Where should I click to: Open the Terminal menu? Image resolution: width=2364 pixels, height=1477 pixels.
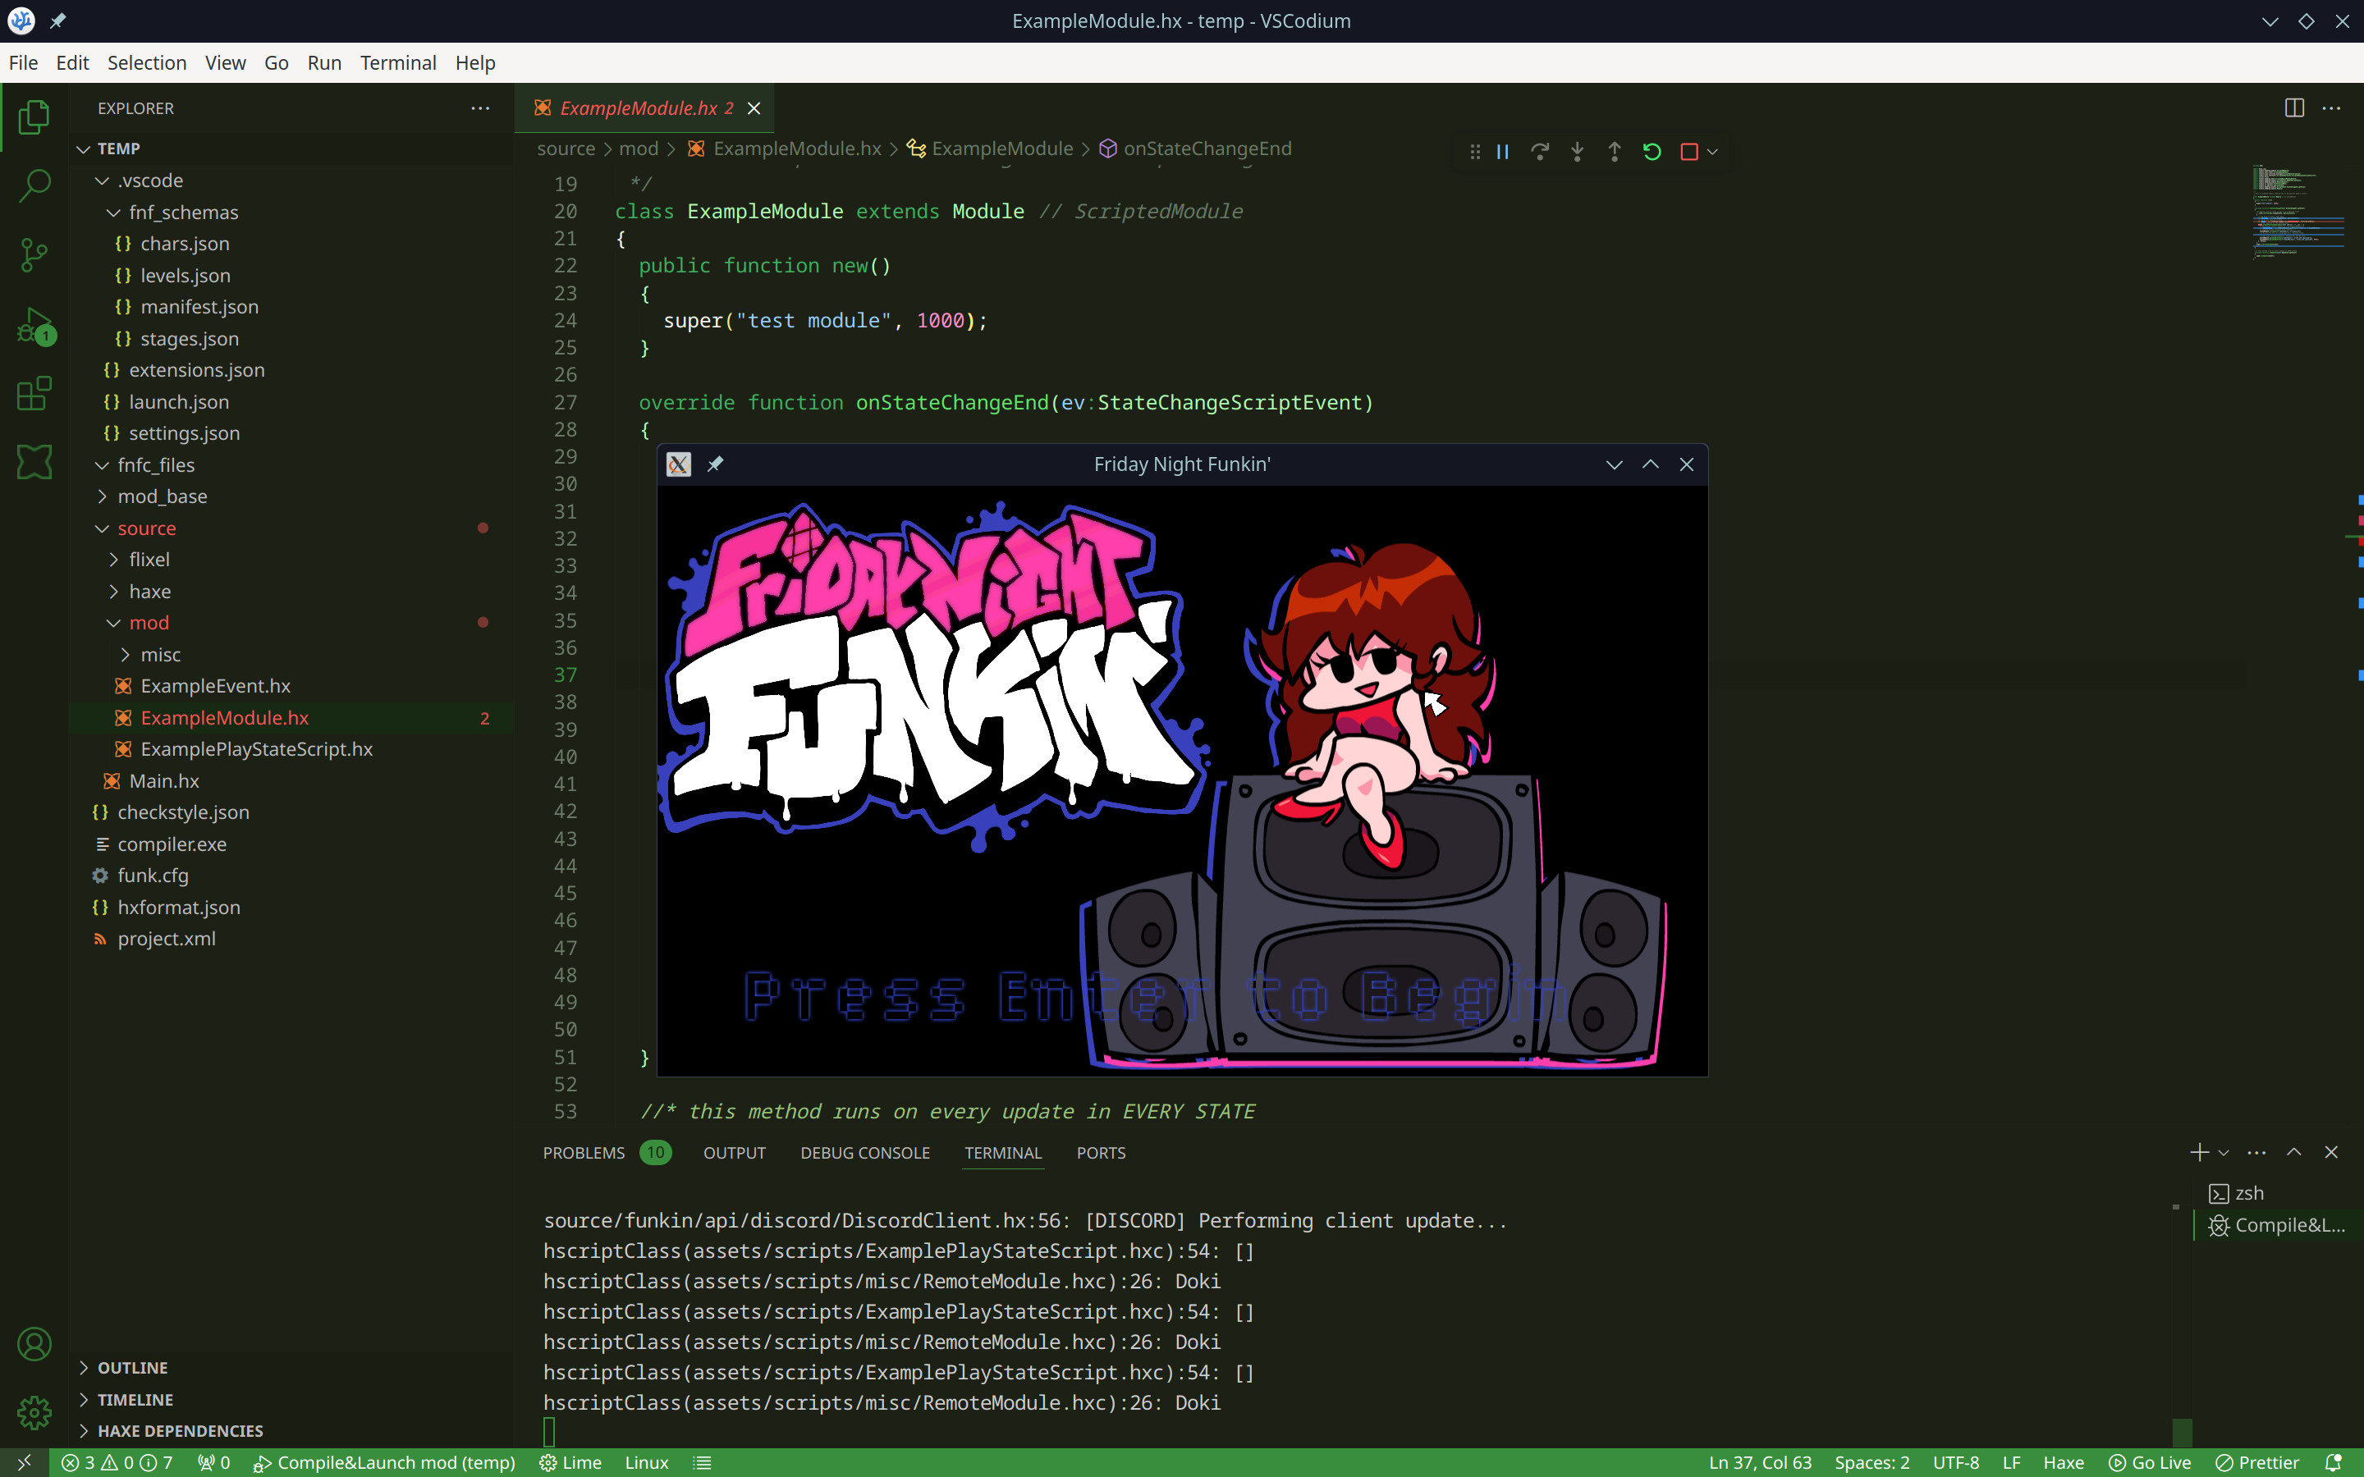point(397,62)
